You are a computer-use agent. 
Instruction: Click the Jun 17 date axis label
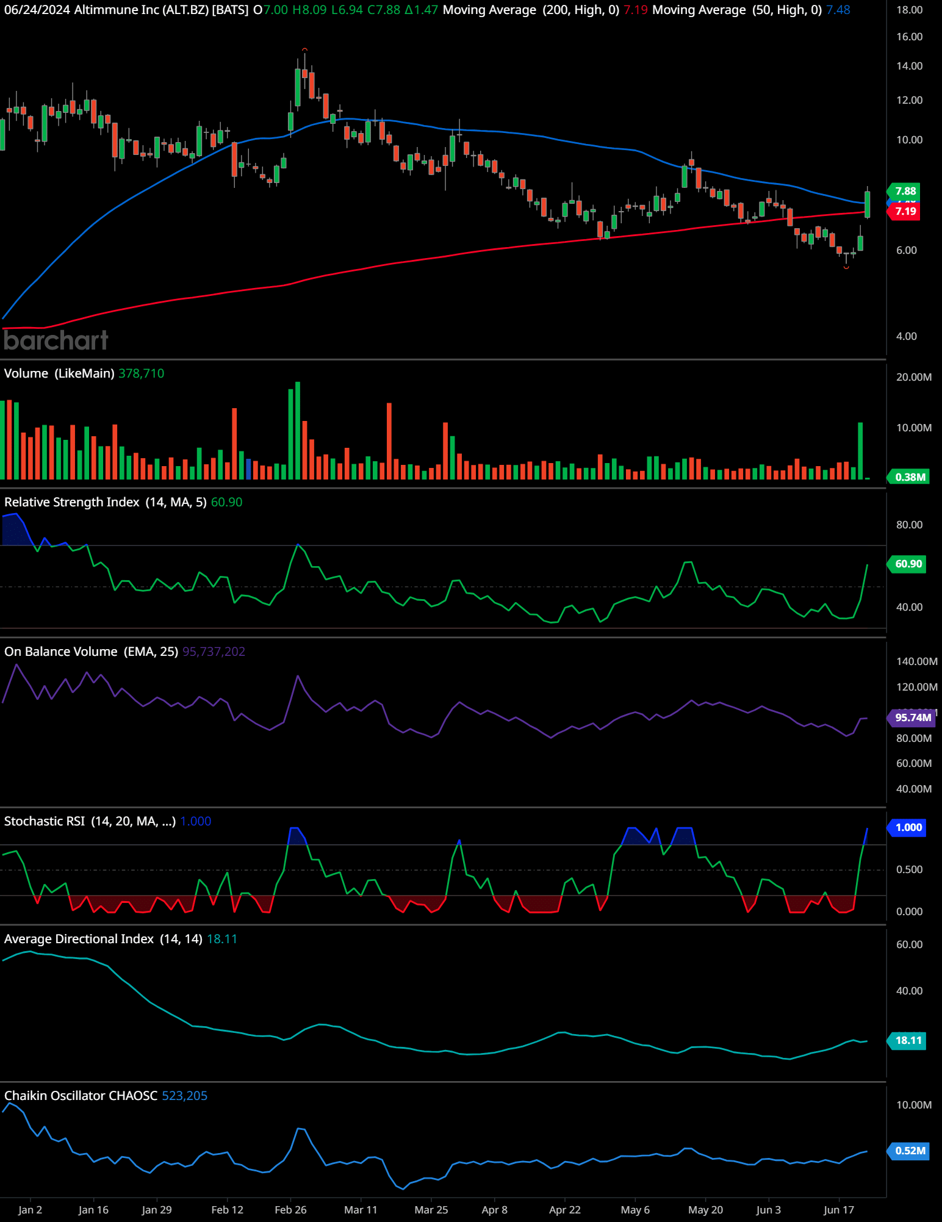click(839, 1210)
